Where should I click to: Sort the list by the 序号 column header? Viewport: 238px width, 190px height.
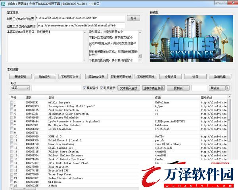[17, 98]
